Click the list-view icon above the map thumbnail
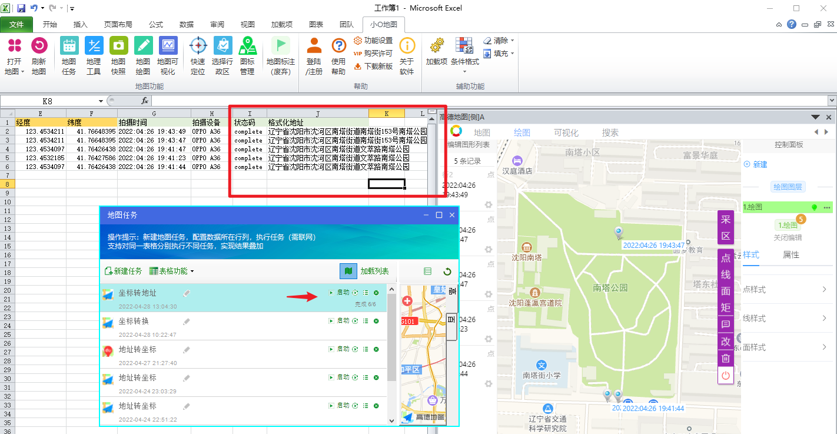This screenshot has height=434, width=837. (428, 271)
